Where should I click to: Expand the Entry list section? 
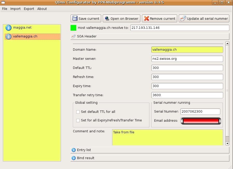pyautogui.click(x=150, y=150)
